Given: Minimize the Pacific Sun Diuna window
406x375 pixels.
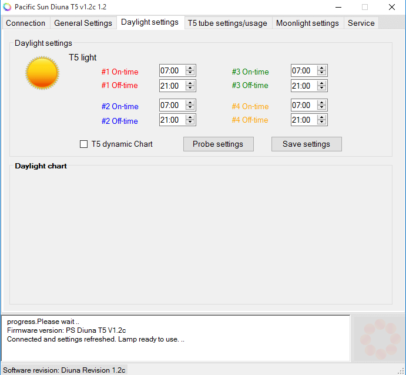Looking at the screenshot, I should point(338,7).
